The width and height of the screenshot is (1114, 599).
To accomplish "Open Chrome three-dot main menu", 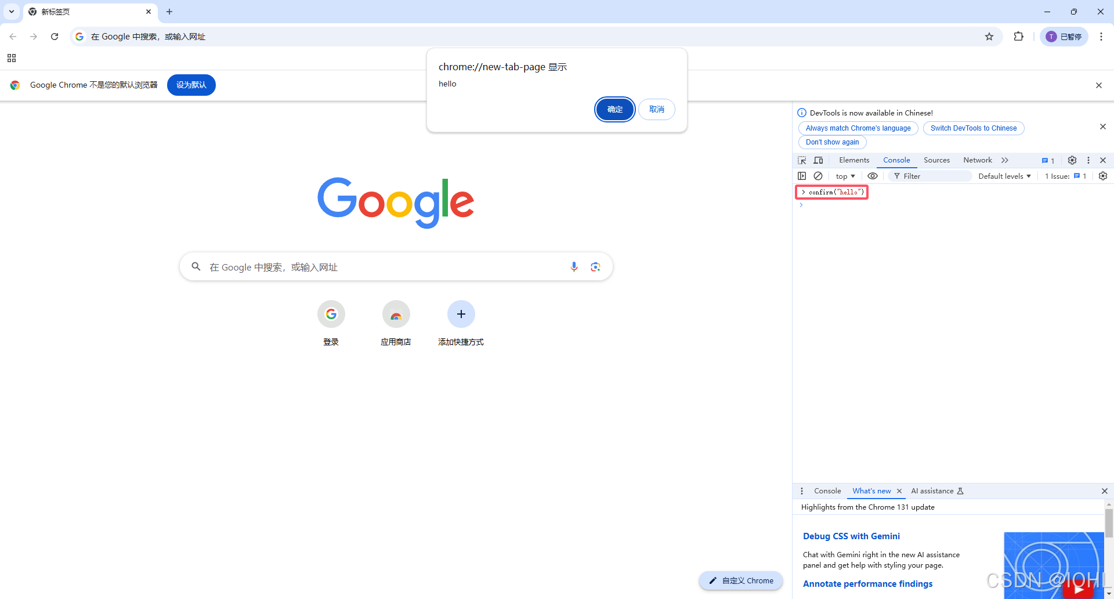I will coord(1101,37).
